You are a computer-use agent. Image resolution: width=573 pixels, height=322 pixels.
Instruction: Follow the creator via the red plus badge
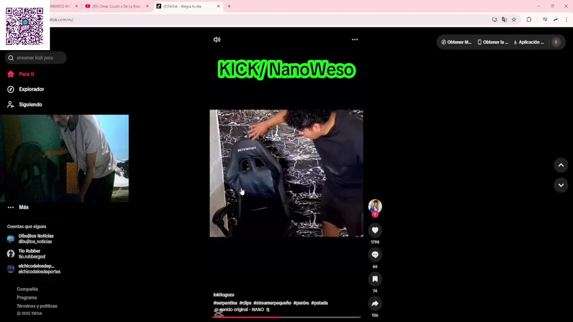[375, 214]
